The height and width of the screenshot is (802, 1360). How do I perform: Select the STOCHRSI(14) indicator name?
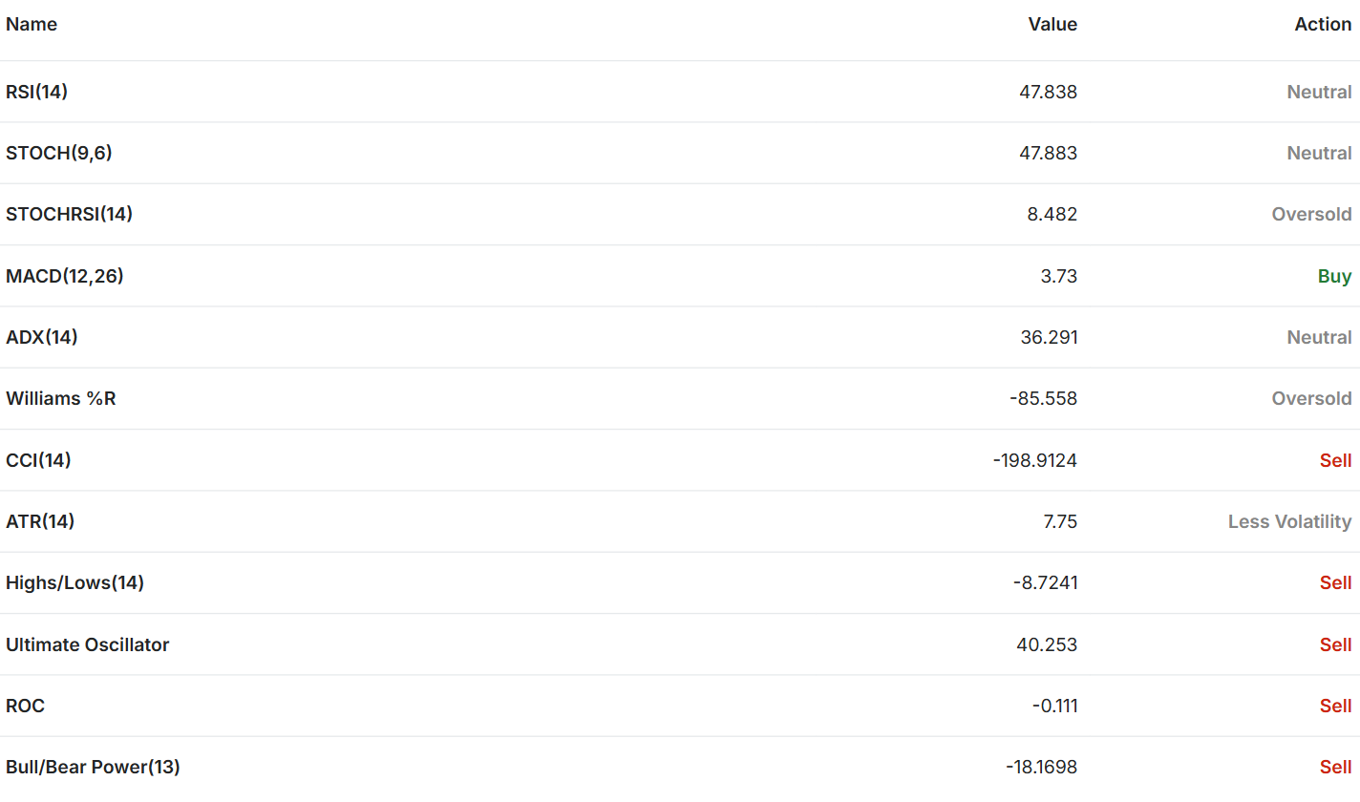tap(69, 214)
